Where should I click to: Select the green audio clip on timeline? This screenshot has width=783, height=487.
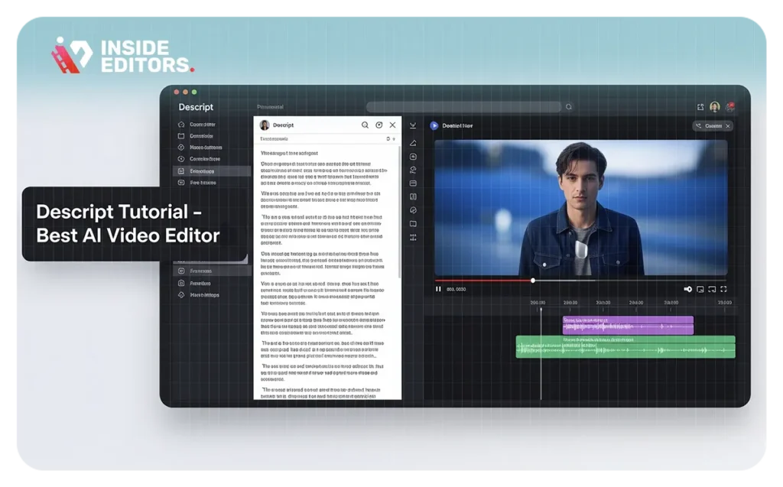click(625, 346)
